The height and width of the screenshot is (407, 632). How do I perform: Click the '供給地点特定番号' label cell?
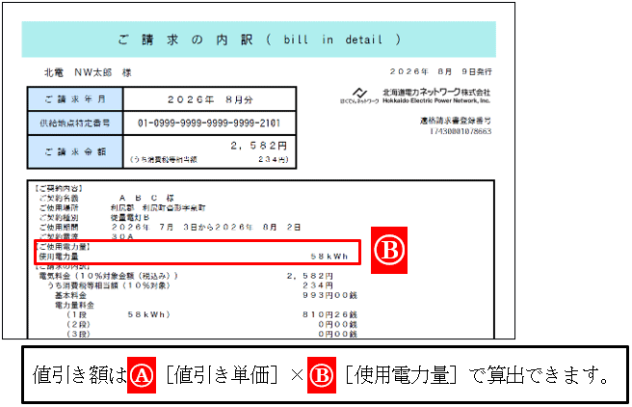[75, 123]
